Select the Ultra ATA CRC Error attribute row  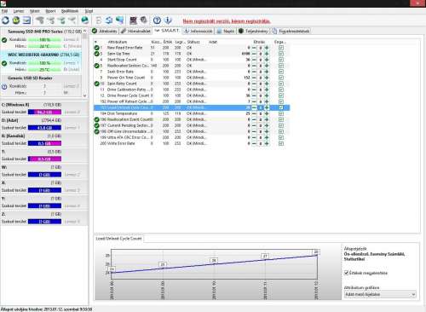192,137
